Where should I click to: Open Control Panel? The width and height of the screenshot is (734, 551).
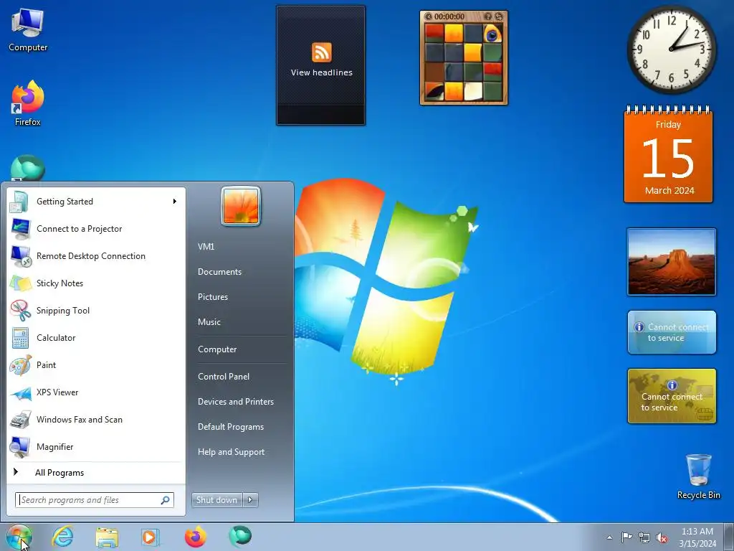[224, 377]
